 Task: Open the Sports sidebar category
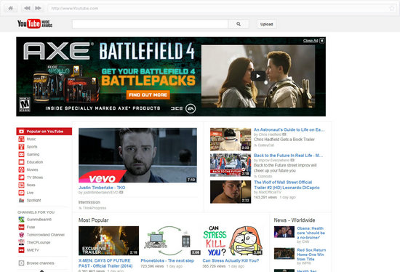(x=32, y=147)
